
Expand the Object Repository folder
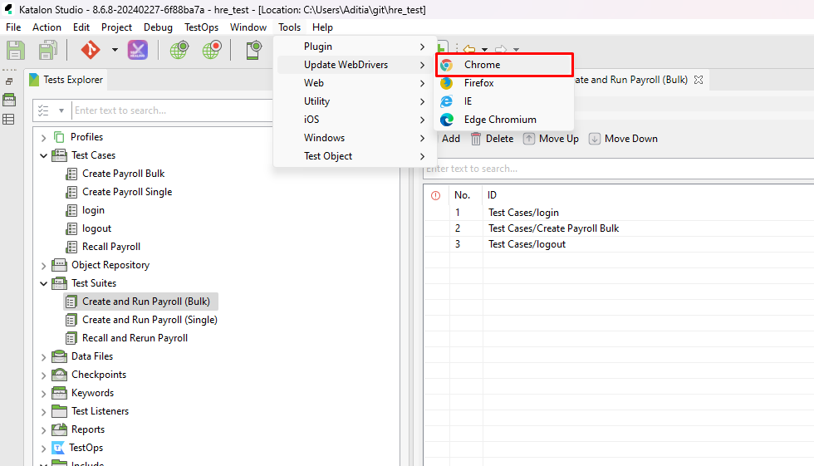click(x=43, y=266)
